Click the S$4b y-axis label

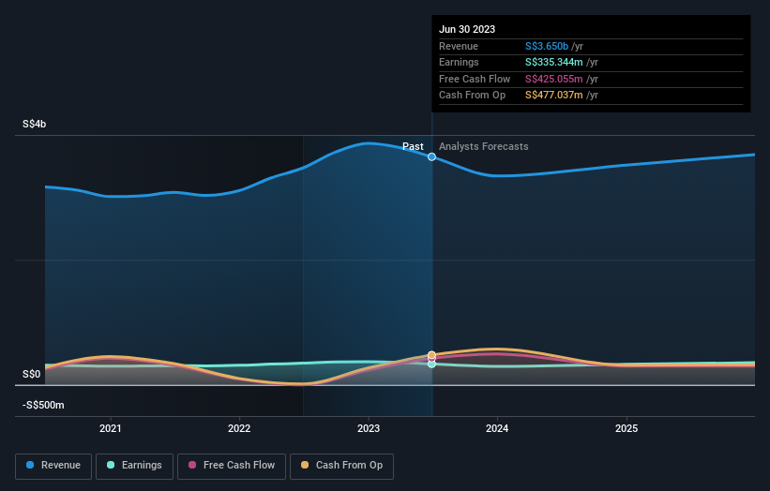pos(35,124)
